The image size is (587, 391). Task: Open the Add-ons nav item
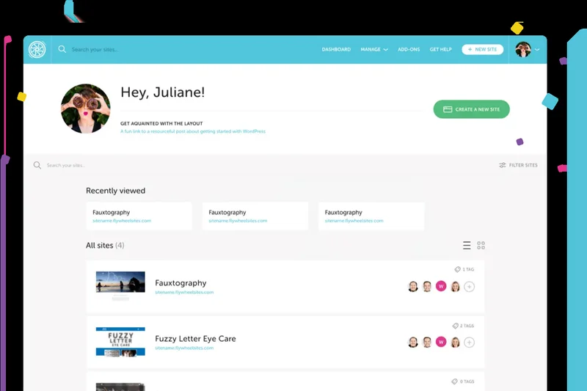pyautogui.click(x=409, y=49)
